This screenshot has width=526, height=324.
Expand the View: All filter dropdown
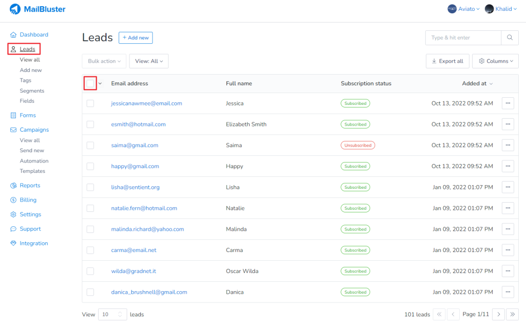148,61
